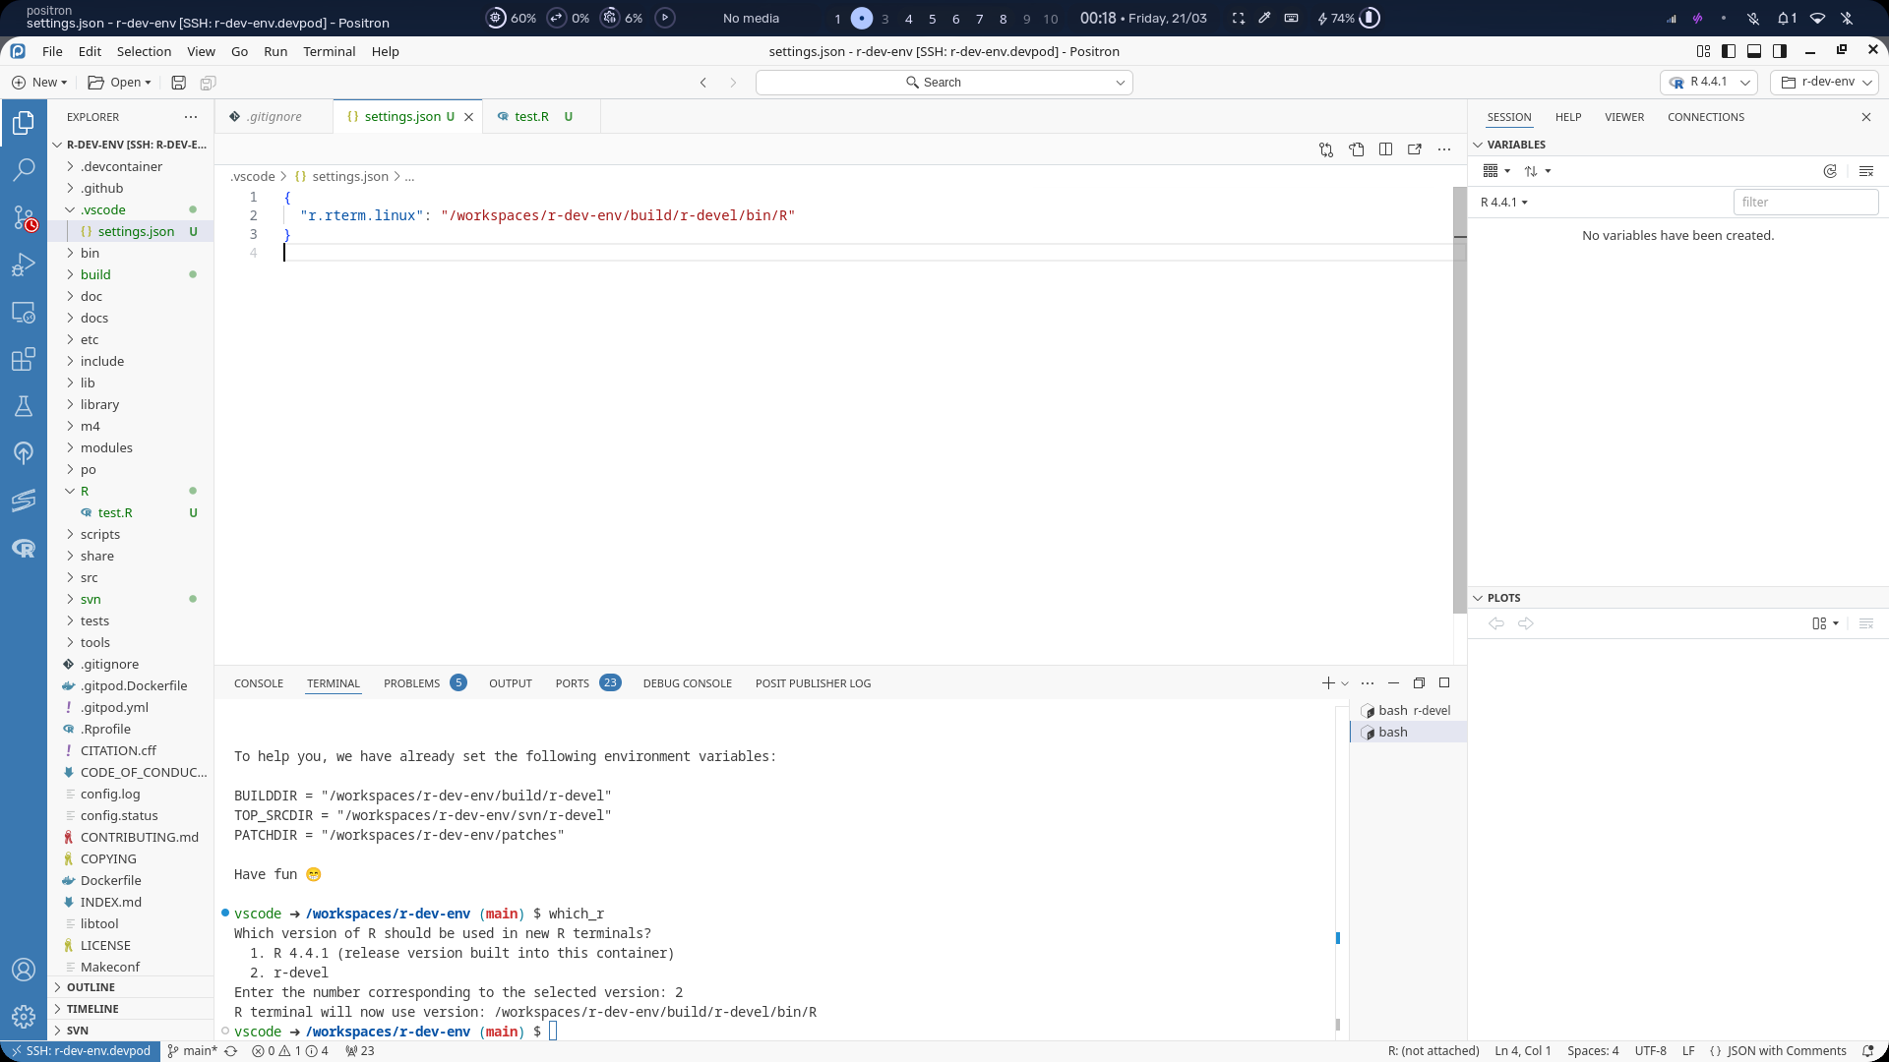Viewport: 1889px width, 1062px height.
Task: Click the main* branch in the status bar
Action: [193, 1051]
